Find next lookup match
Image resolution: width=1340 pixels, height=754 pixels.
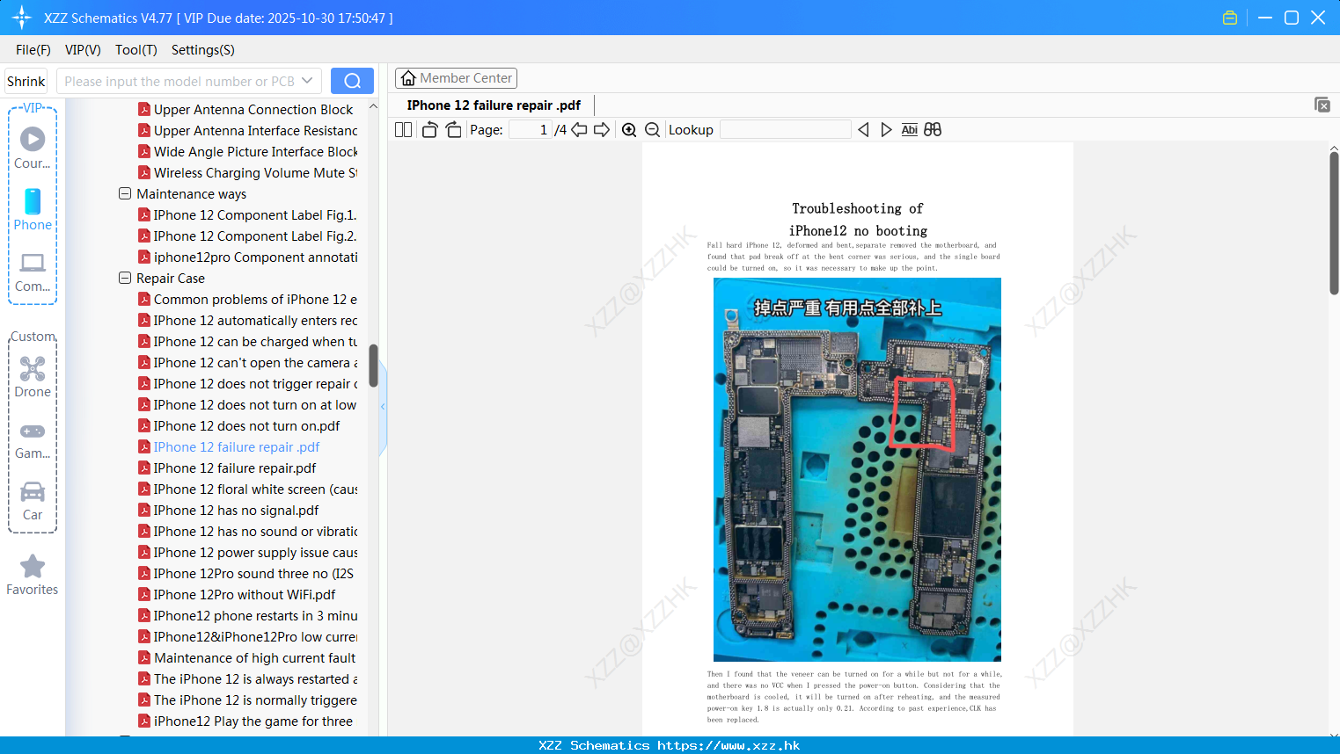pyautogui.click(x=886, y=129)
